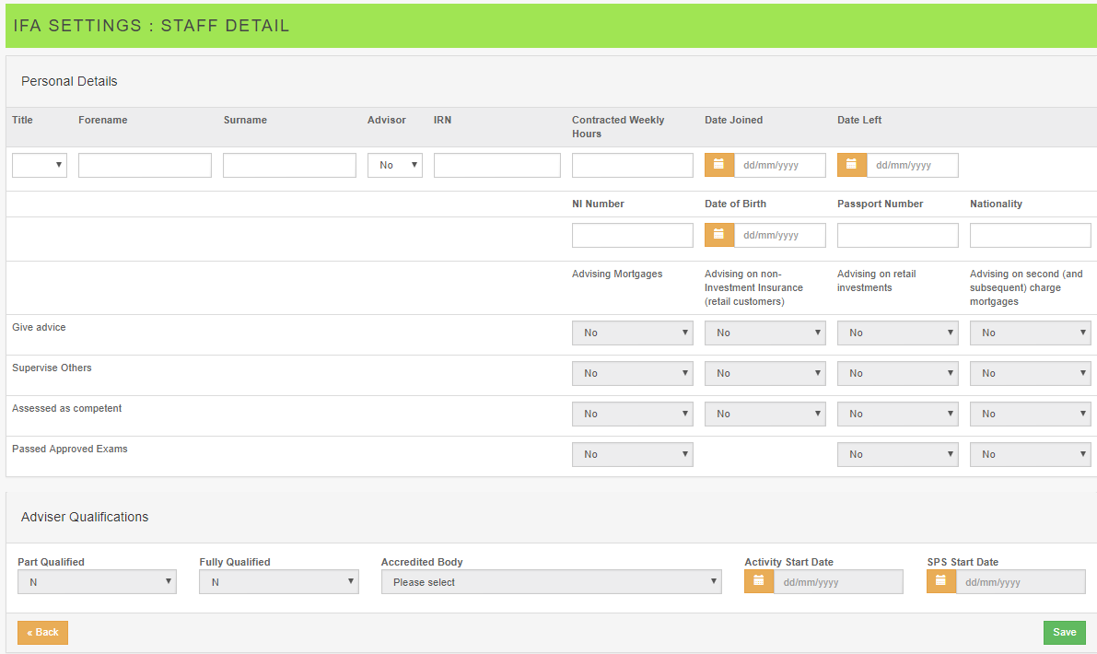This screenshot has height=654, width=1097.
Task: Open the Date of Birth calendar icon
Action: click(719, 235)
